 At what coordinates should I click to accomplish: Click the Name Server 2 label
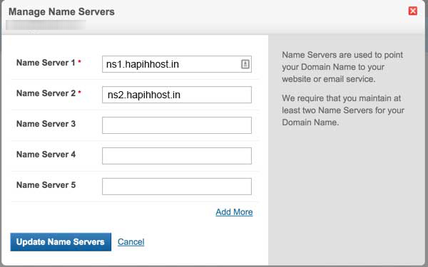coord(46,93)
